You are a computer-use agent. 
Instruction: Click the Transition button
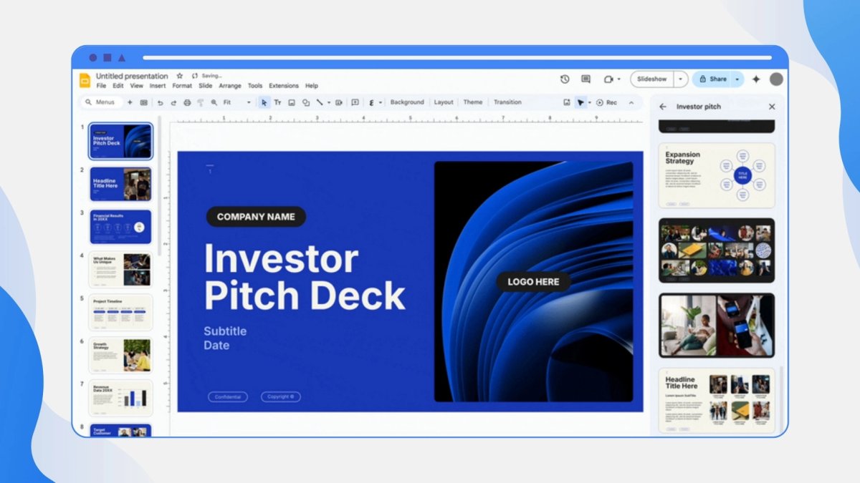click(x=507, y=102)
